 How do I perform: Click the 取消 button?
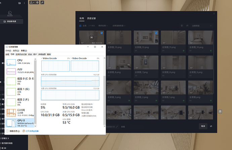point(203,126)
